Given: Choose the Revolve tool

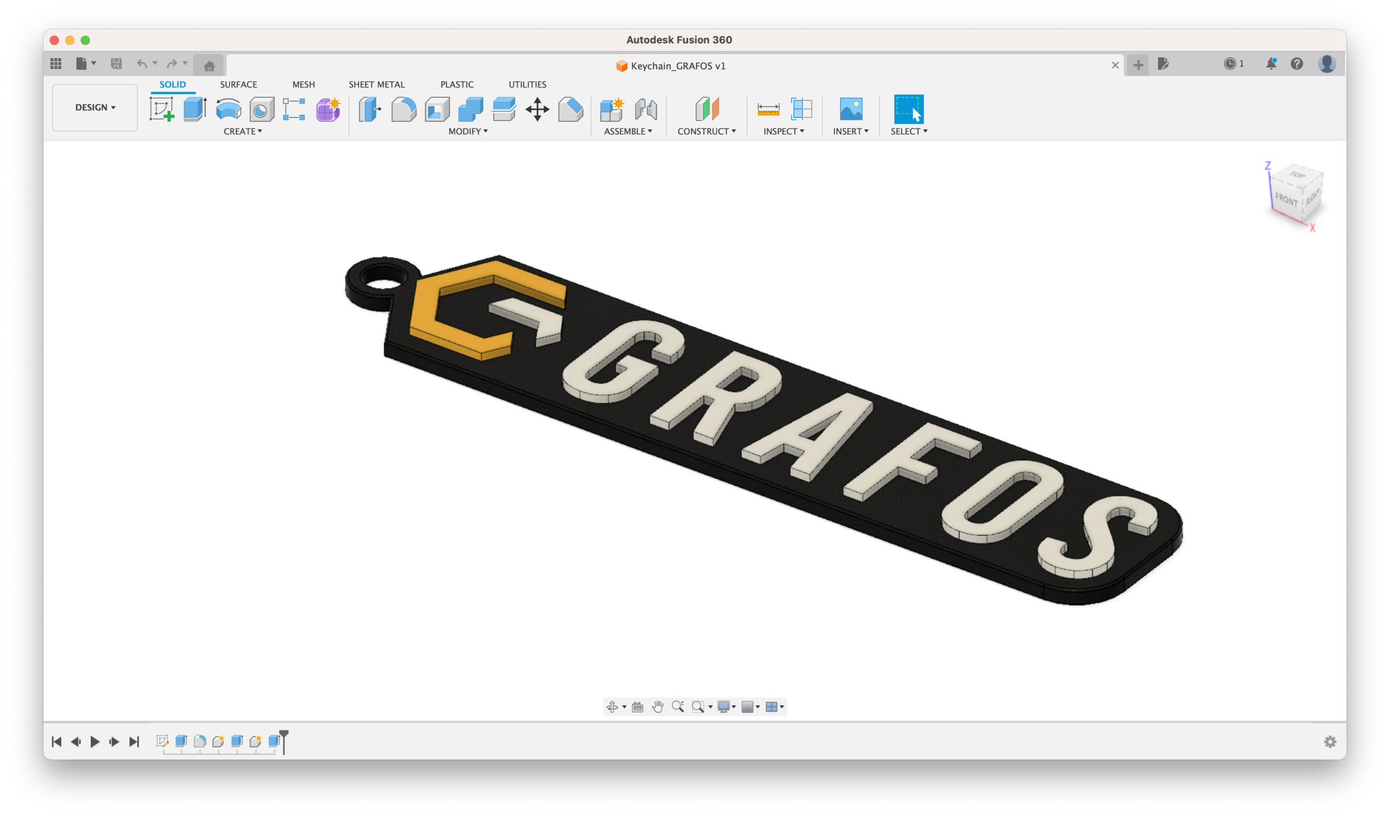Looking at the screenshot, I should tap(229, 109).
